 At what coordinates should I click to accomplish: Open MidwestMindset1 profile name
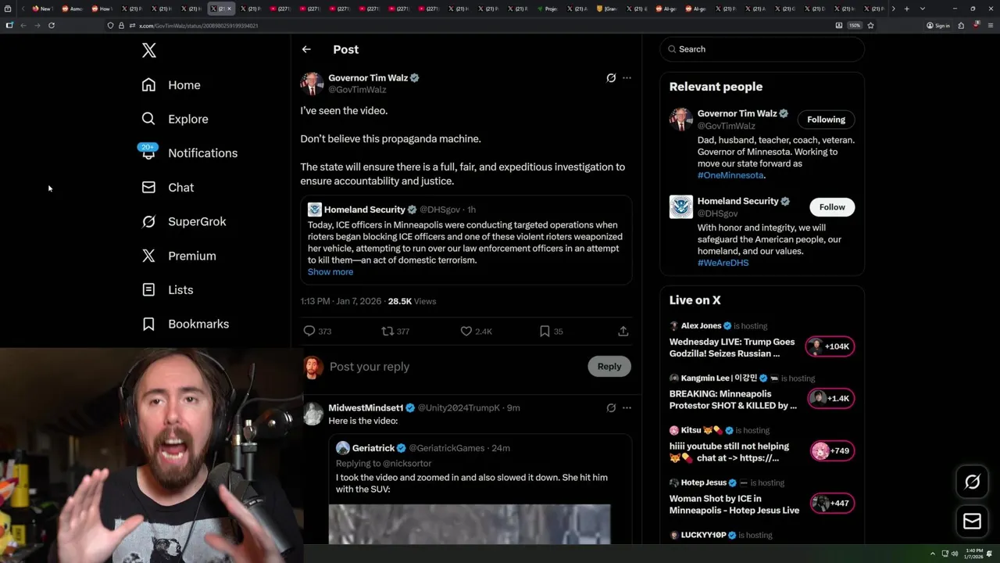click(366, 408)
